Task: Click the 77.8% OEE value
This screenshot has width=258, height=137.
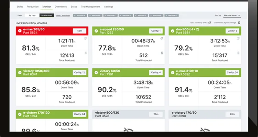Action: tap(107, 48)
